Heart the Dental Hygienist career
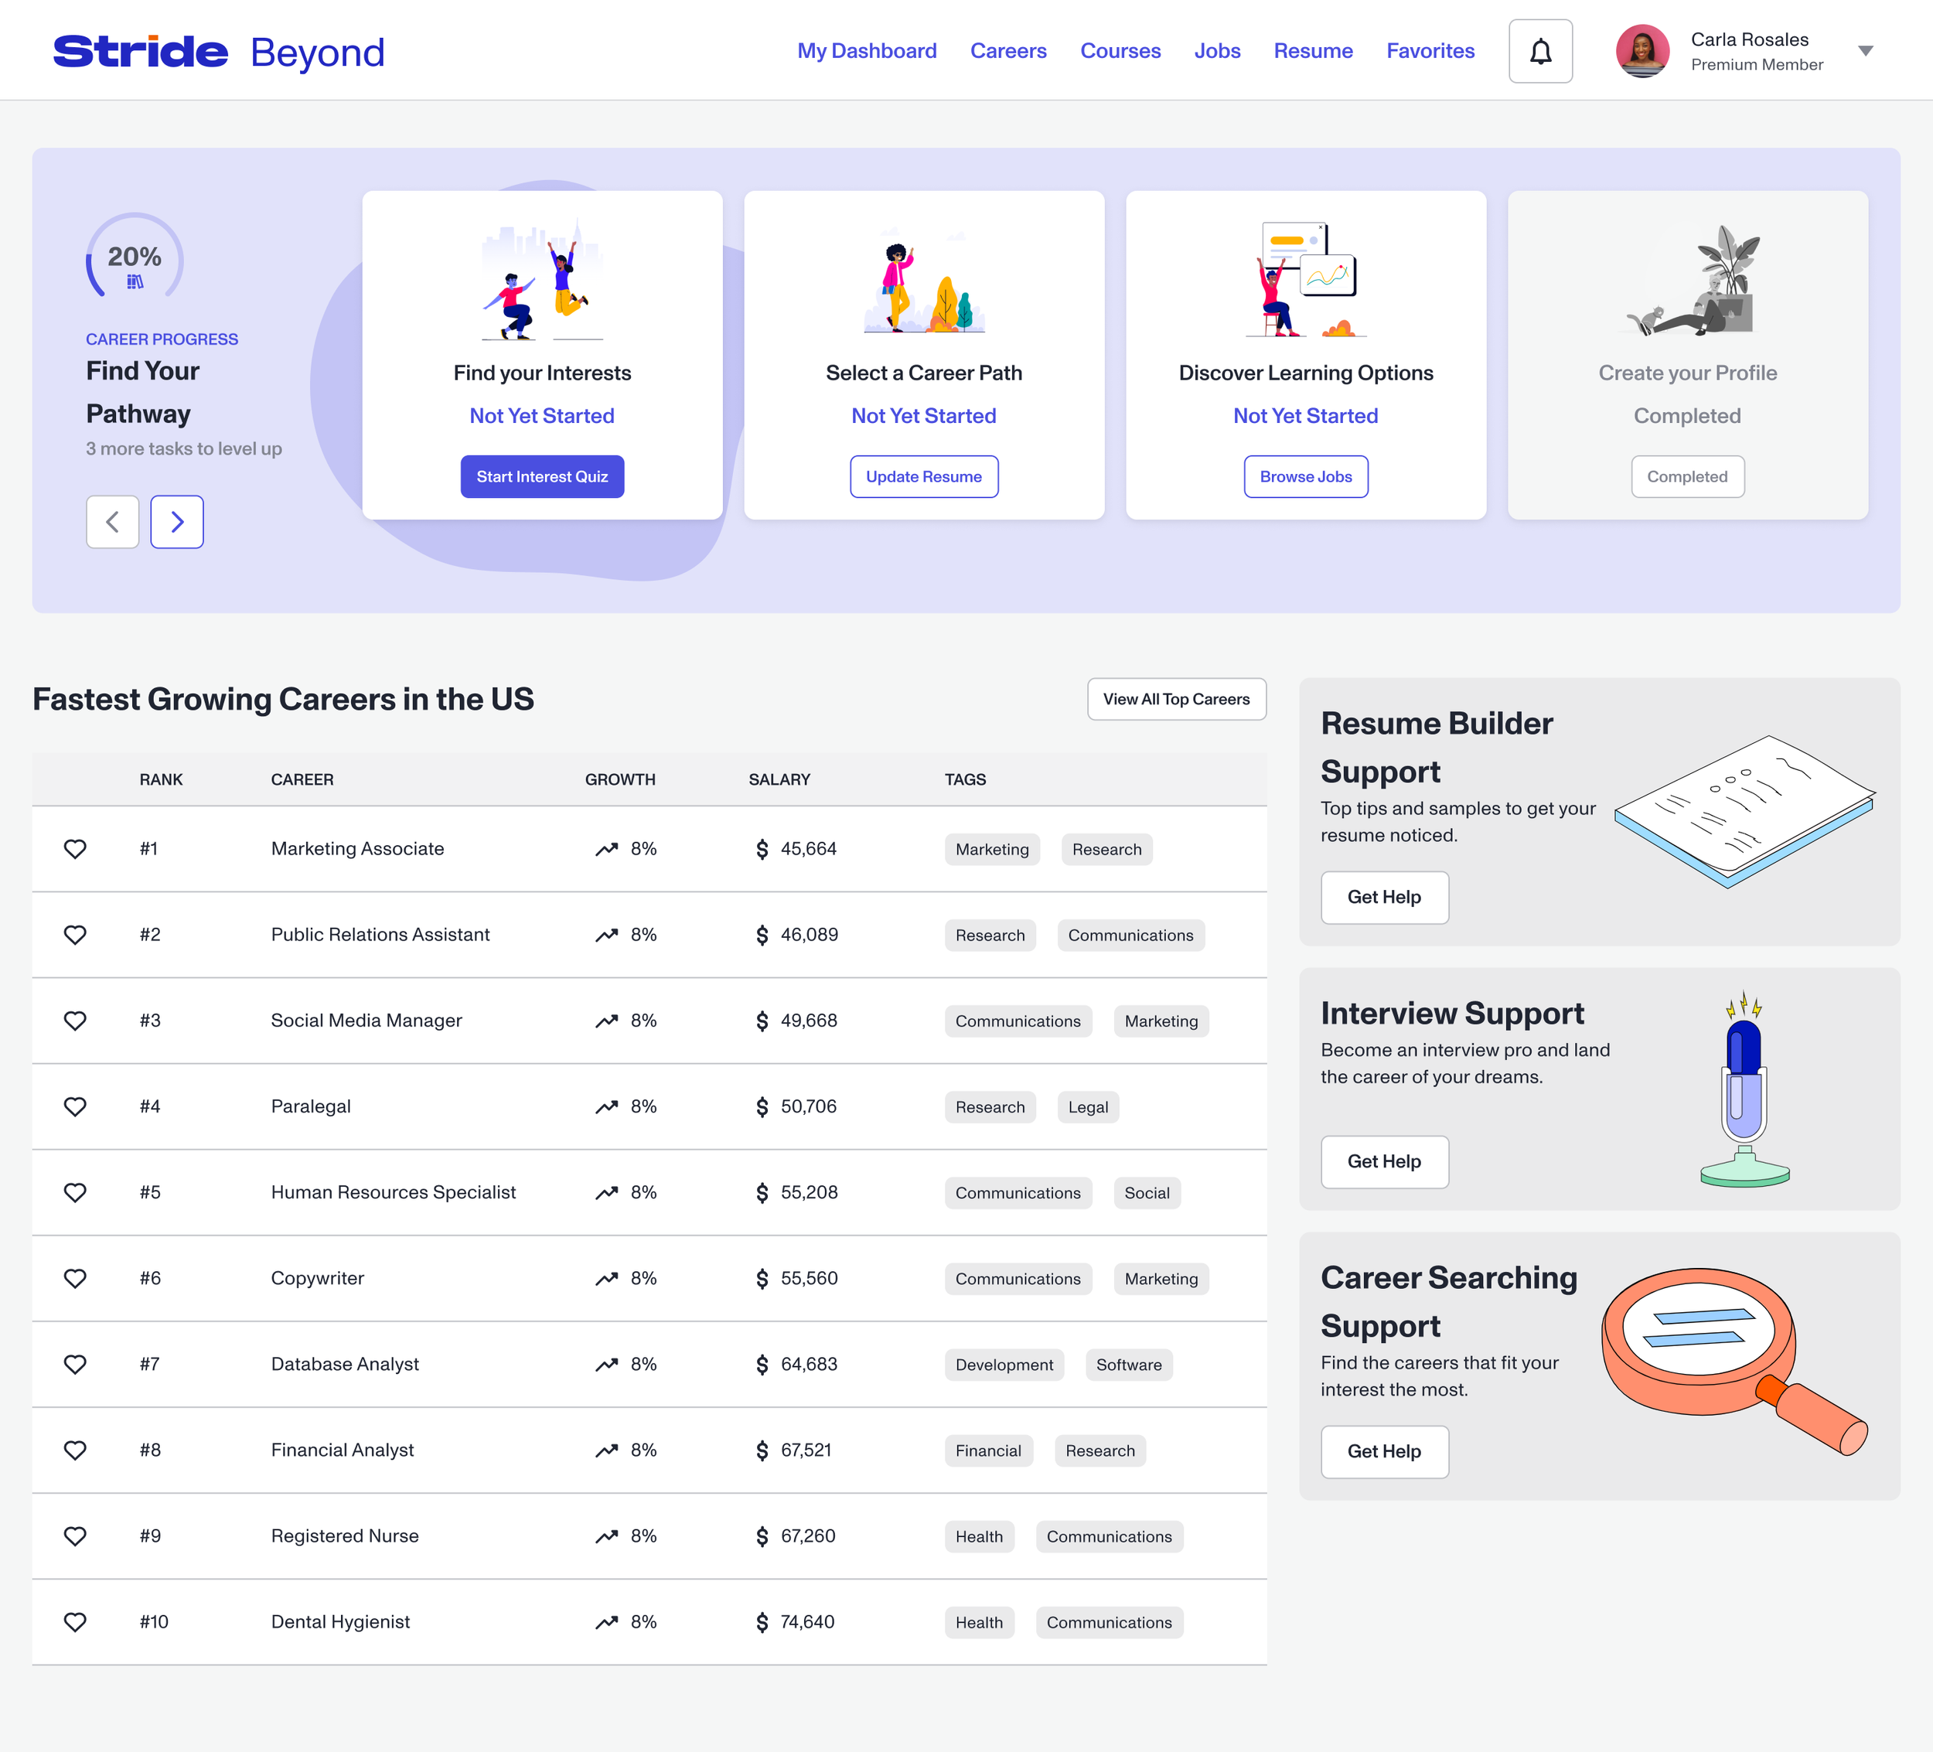 [75, 1621]
